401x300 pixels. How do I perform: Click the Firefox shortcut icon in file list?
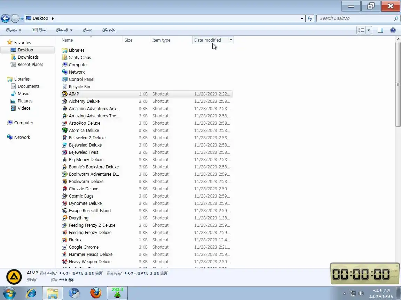coord(65,240)
